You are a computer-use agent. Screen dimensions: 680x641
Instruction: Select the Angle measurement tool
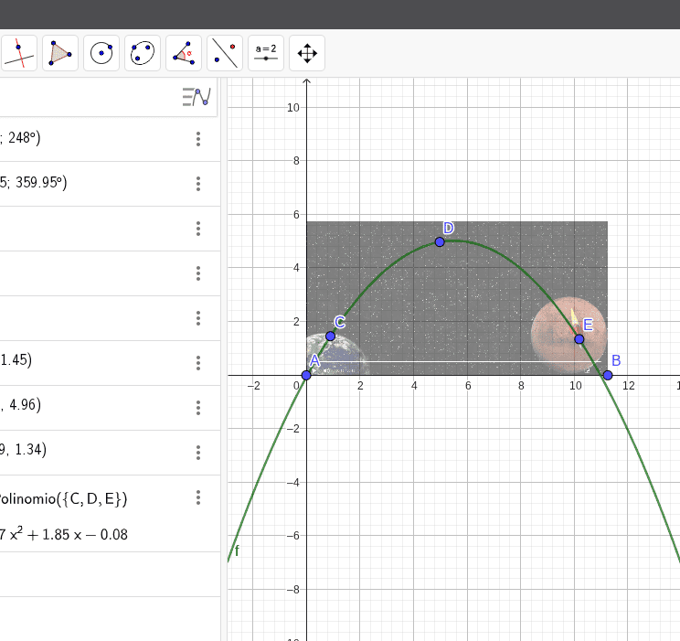click(184, 53)
